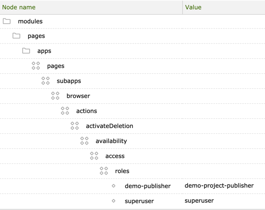Click the demo-publisher property diamond icon

[114, 186]
